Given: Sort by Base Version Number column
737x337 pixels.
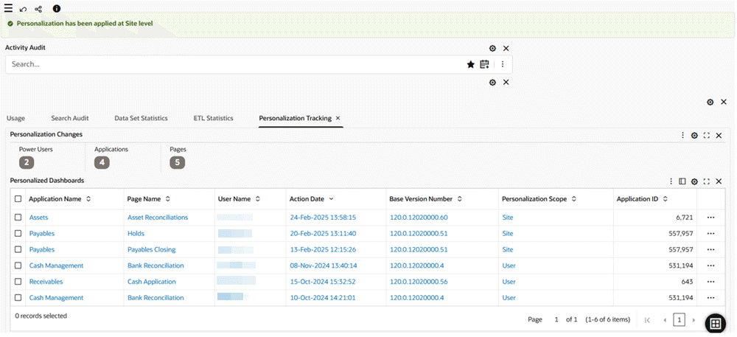Looking at the screenshot, I should [460, 199].
